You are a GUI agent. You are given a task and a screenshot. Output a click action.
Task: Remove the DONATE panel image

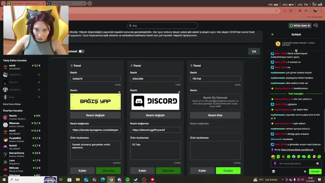pyautogui.click(x=119, y=92)
